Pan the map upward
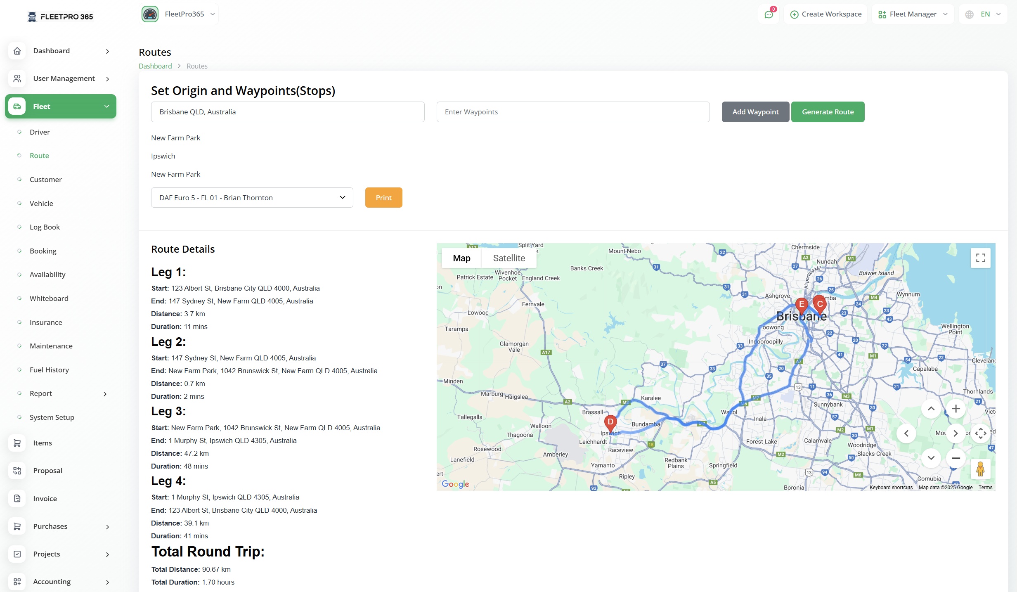Image resolution: width=1017 pixels, height=592 pixels. pos(931,409)
